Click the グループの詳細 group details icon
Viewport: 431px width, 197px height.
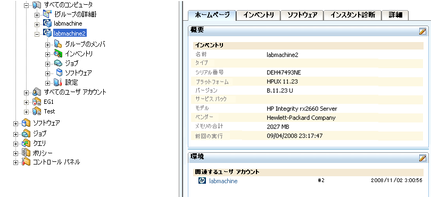pos(47,14)
